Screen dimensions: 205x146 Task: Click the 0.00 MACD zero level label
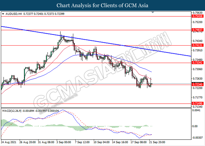pyautogui.click(x=195, y=126)
